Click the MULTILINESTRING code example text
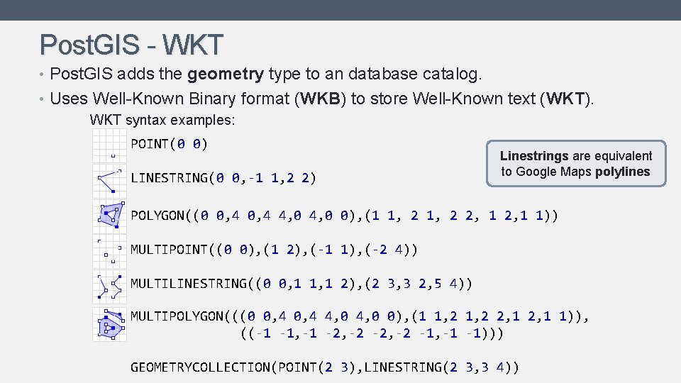681x383 pixels. coord(301,284)
